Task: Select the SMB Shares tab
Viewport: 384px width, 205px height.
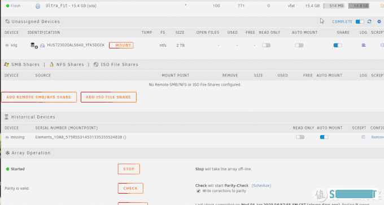Action: (25, 65)
